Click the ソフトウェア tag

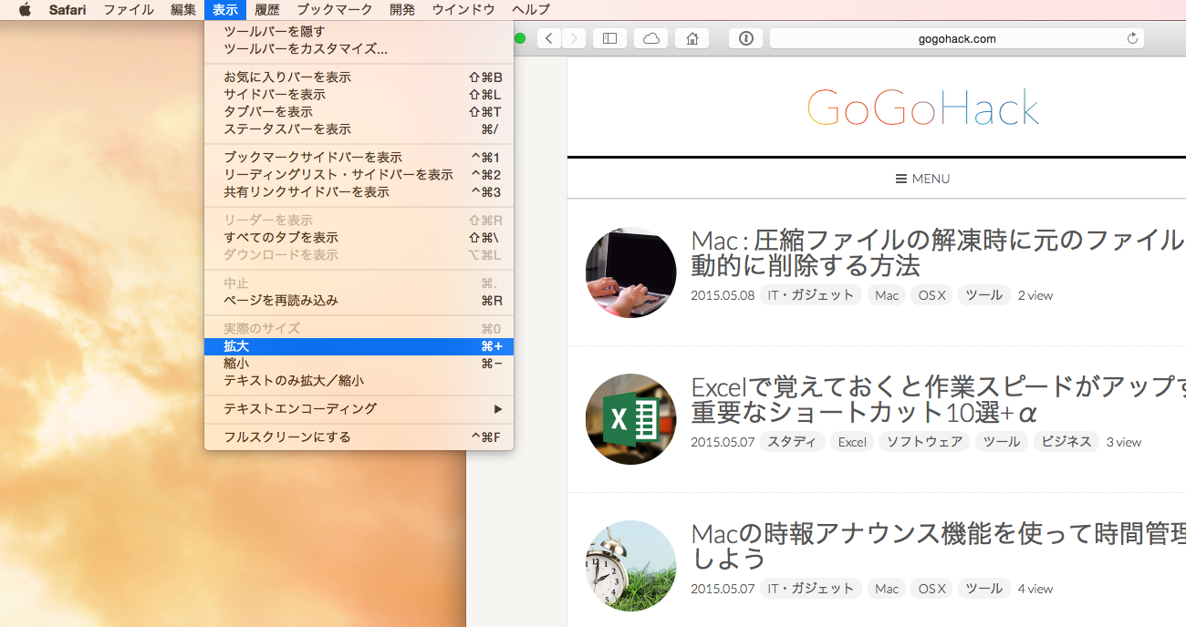[924, 442]
